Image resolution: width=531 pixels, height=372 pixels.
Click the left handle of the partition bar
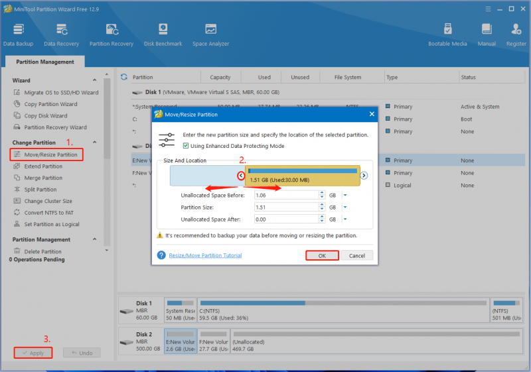coord(241,176)
